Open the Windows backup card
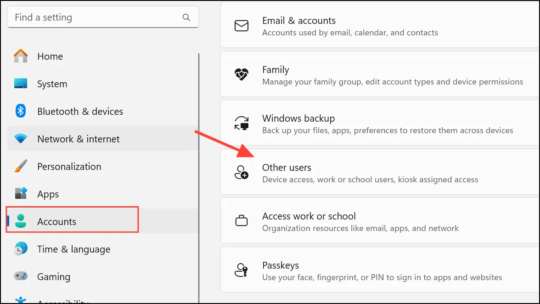 tap(380, 123)
